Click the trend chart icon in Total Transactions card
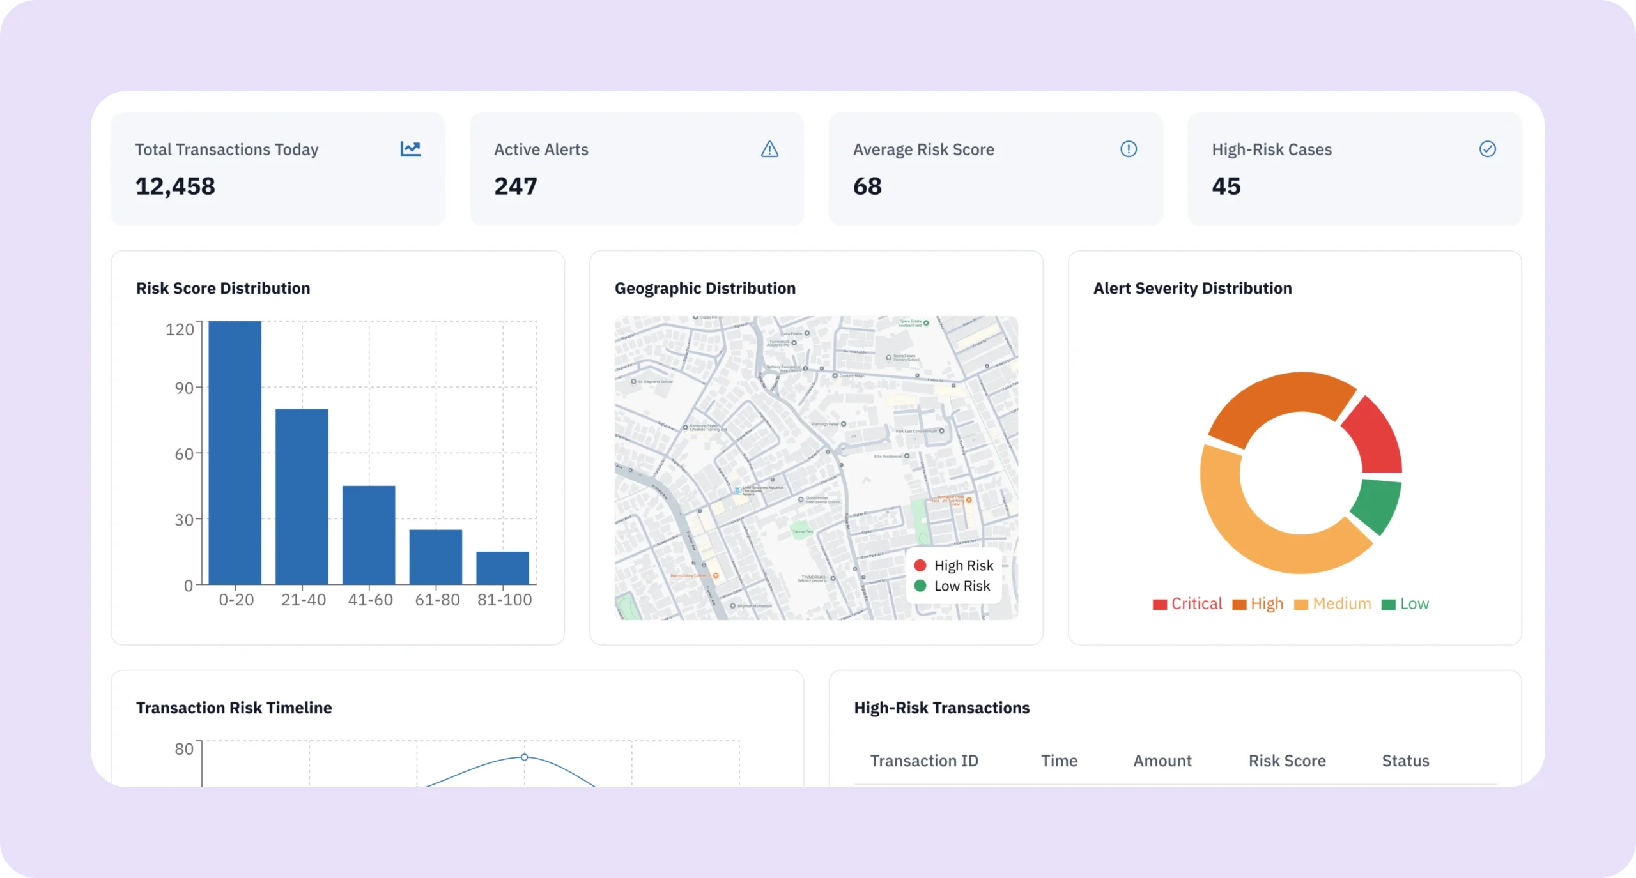Viewport: 1636px width, 878px height. (410, 149)
